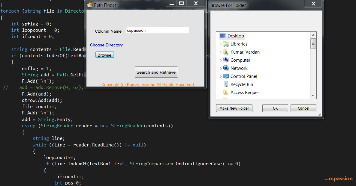Viewport: 356px width, 186px height.
Task: Select Control Panel label in tree
Action: [244, 76]
